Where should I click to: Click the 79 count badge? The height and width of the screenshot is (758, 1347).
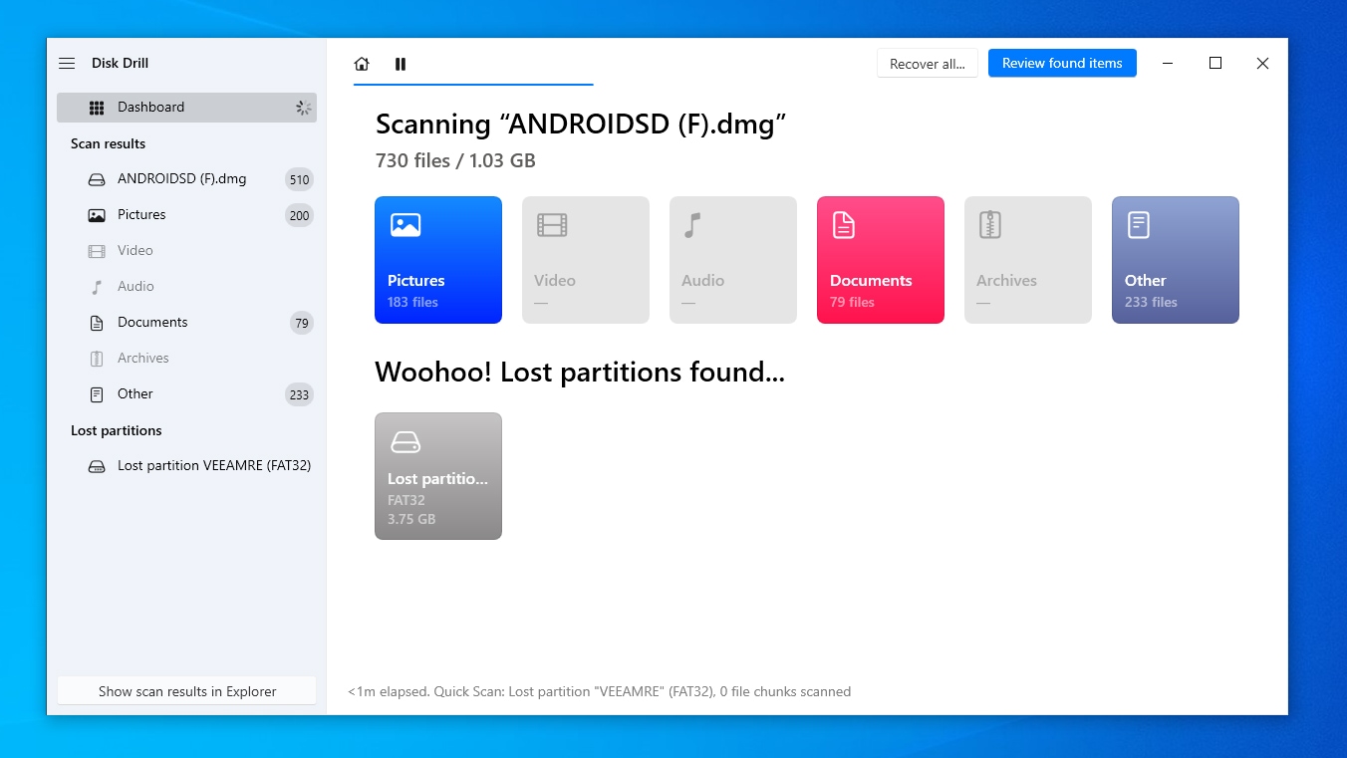[301, 324]
